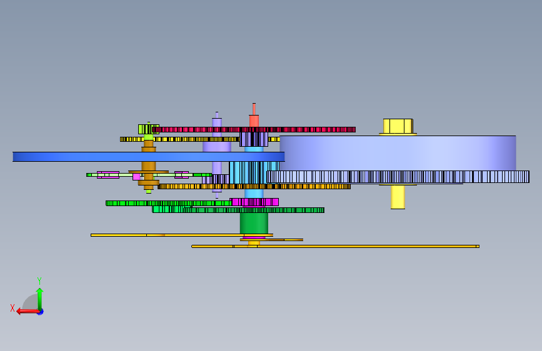Image resolution: width=542 pixels, height=351 pixels.
Task: Select the wide cyan pinion on the center shaft
Action: pos(254,173)
